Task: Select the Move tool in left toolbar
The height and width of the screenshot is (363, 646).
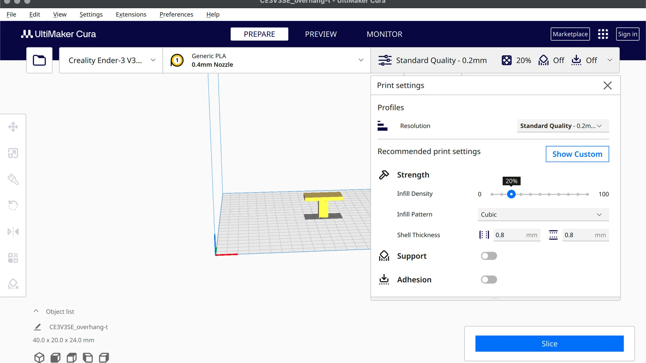Action: (13, 127)
